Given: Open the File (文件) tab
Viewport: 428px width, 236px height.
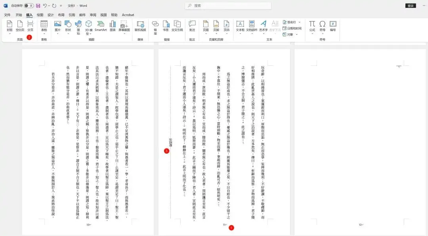Looking at the screenshot, I should pos(8,15).
